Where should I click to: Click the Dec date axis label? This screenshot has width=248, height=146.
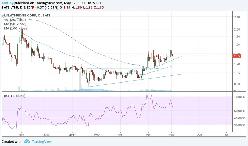[47, 135]
